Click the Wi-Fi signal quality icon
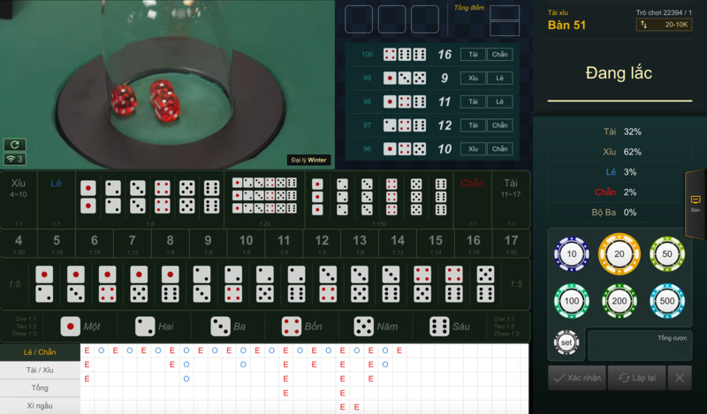 click(14, 159)
